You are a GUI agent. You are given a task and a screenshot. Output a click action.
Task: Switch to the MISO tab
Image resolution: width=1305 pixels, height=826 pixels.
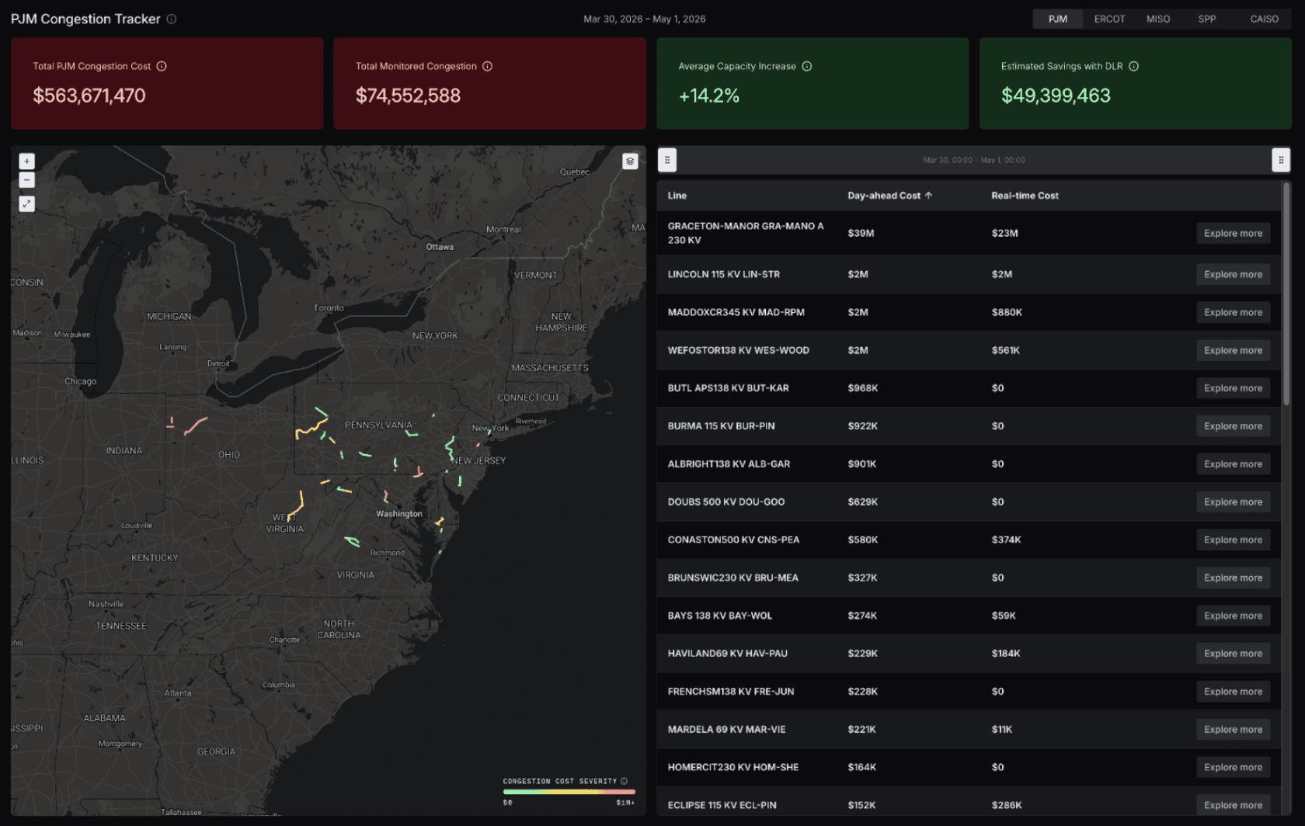(x=1158, y=19)
